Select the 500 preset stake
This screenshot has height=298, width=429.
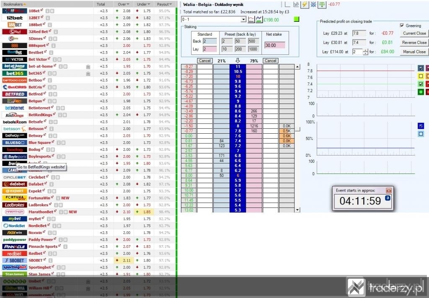point(253,41)
